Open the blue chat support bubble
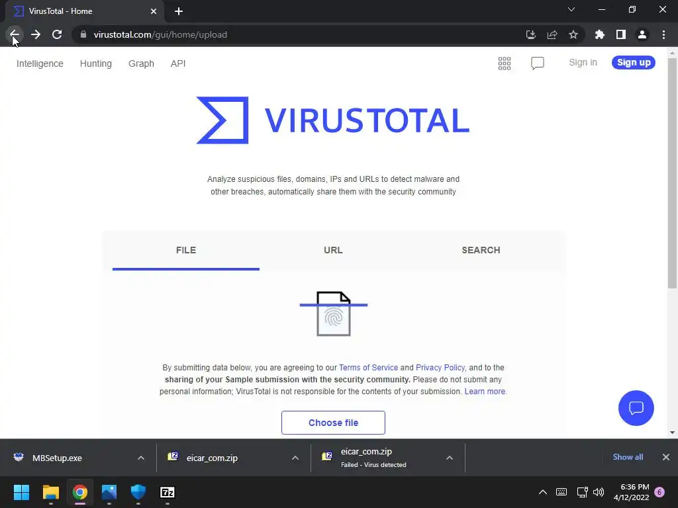The width and height of the screenshot is (678, 508). click(636, 407)
